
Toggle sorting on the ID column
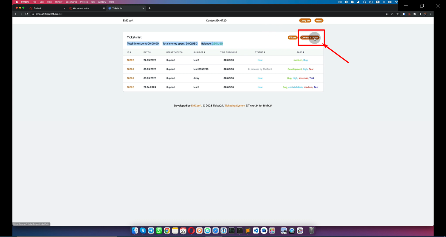click(128, 52)
